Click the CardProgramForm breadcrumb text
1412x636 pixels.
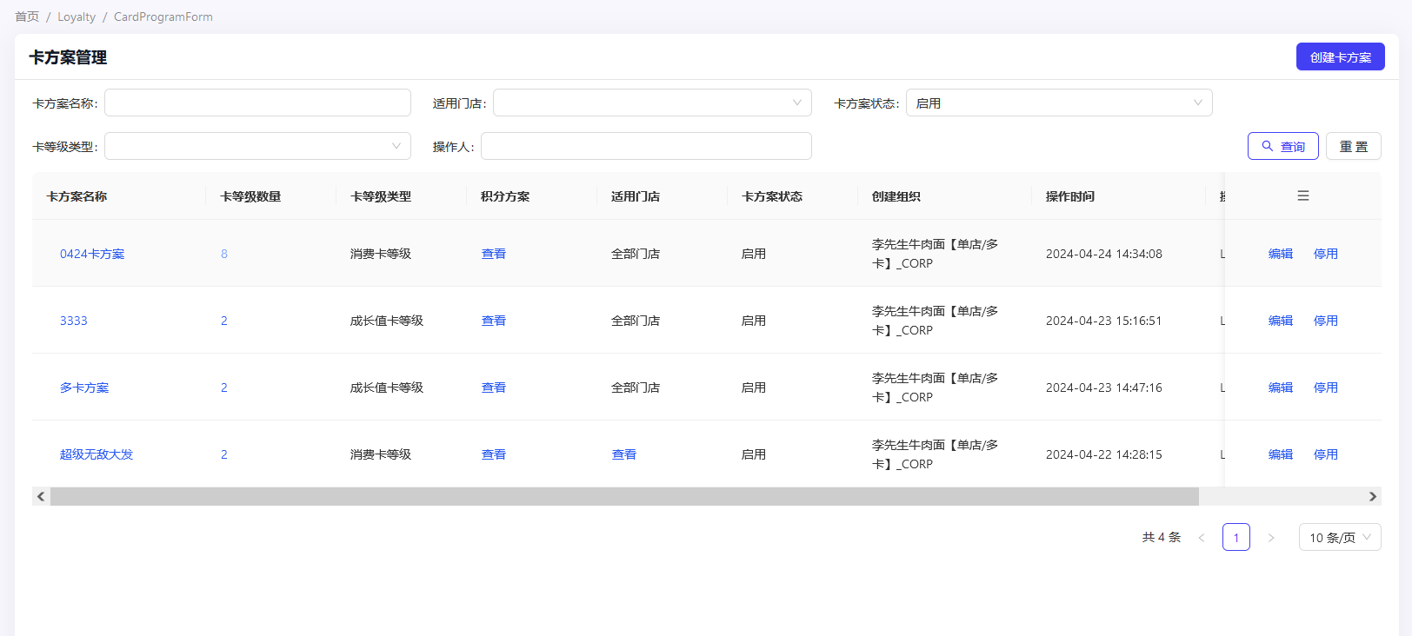tap(163, 17)
